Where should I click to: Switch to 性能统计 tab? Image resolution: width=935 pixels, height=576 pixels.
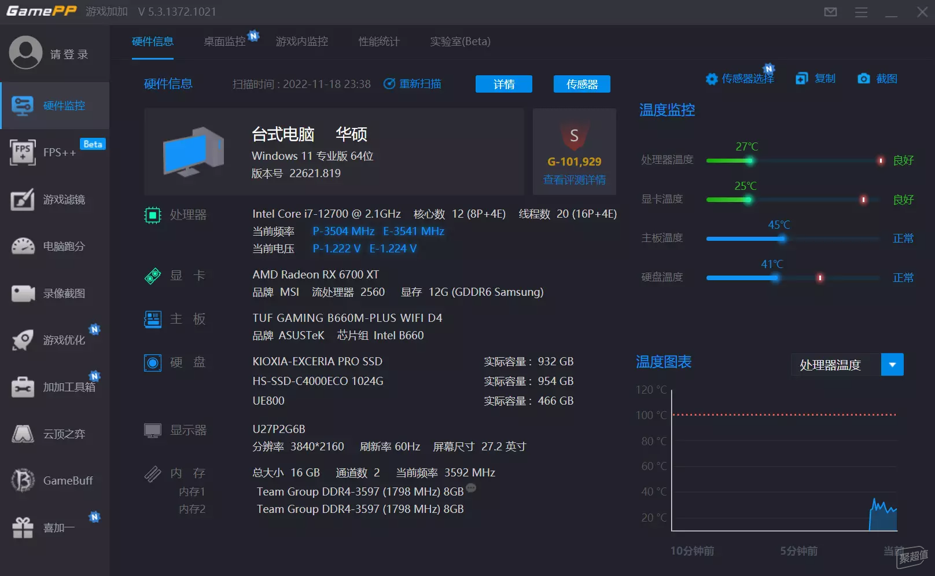[x=379, y=42]
